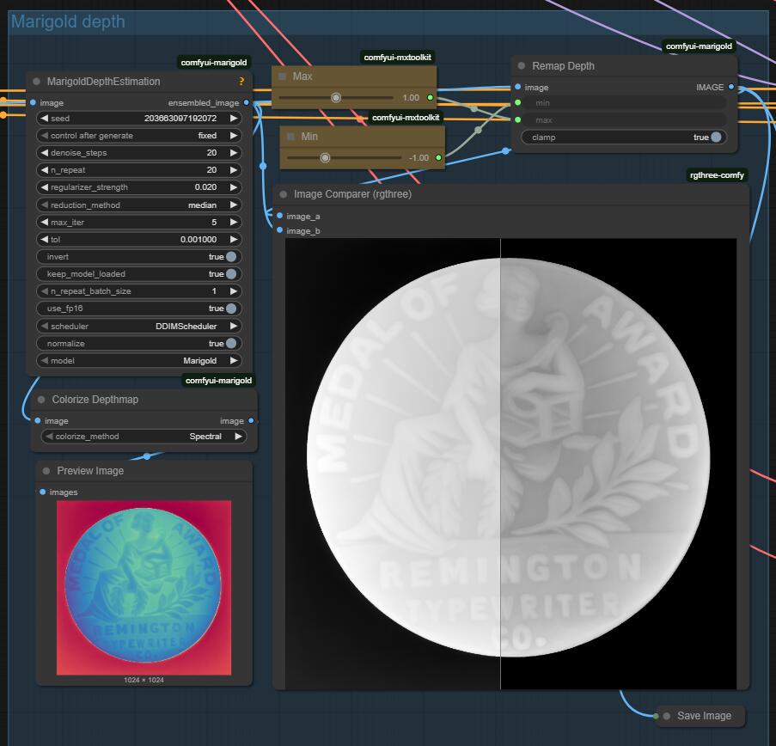
Task: Toggle the invert switch off
Action: (x=230, y=257)
